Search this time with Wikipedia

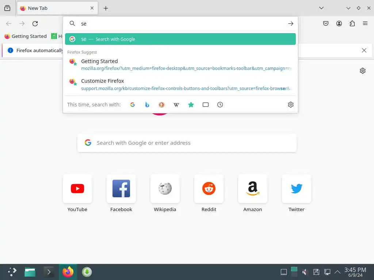pos(176,105)
